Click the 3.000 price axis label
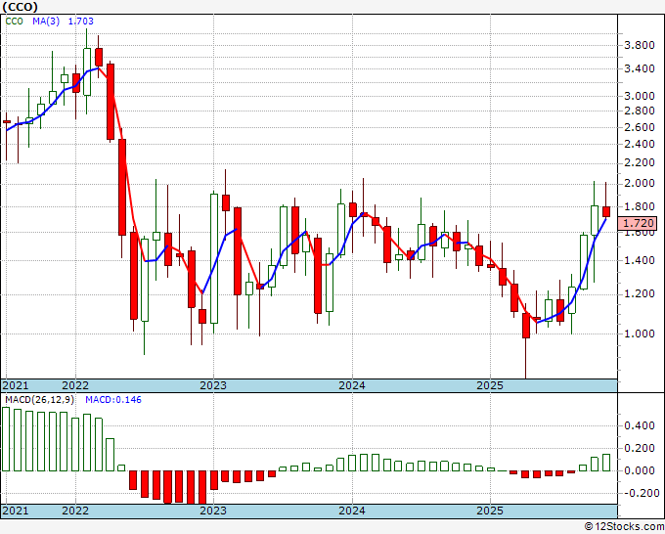This screenshot has height=534, width=665. pyautogui.click(x=640, y=96)
